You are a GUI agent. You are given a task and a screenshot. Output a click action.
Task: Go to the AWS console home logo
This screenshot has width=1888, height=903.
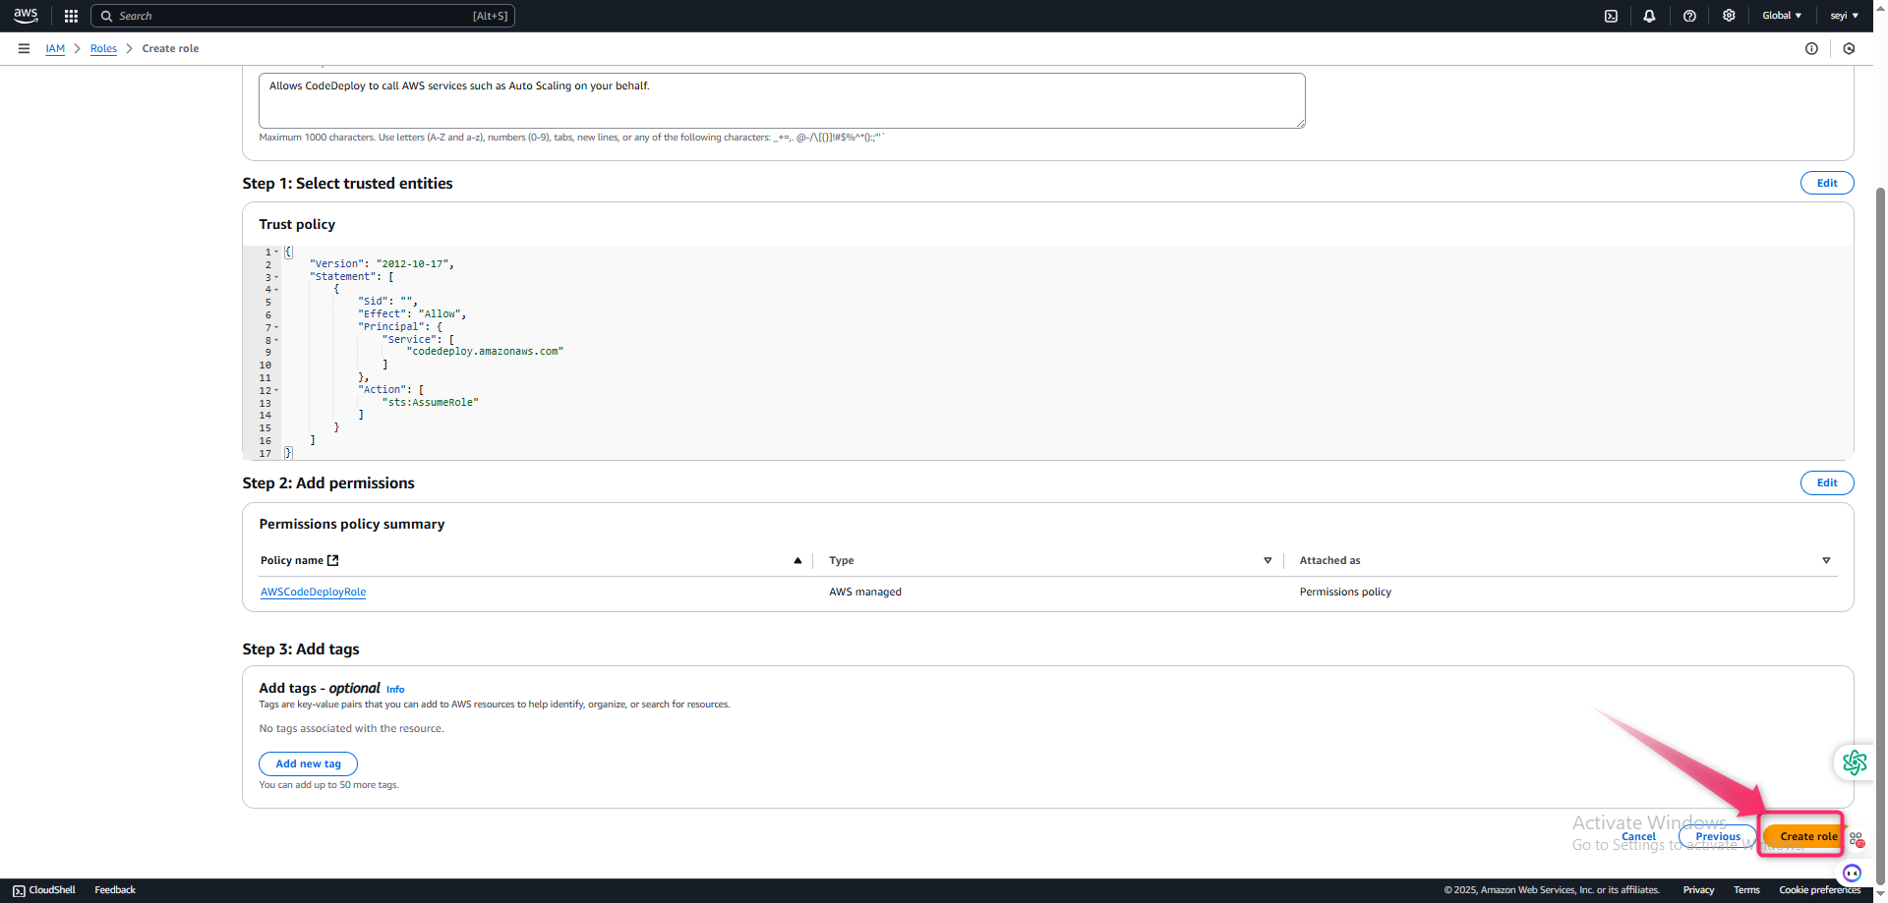coord(26,16)
